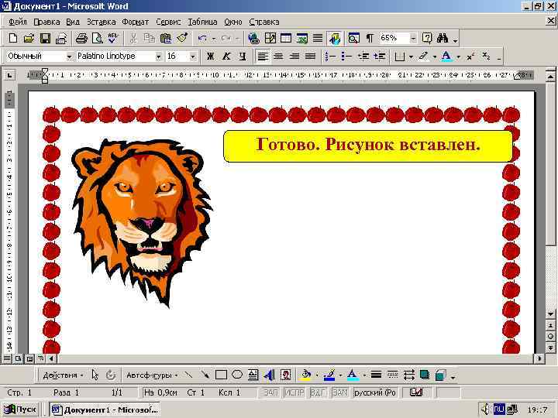Image resolution: width=558 pixels, height=418 pixels.
Task: Undo the last action
Action: point(202,38)
